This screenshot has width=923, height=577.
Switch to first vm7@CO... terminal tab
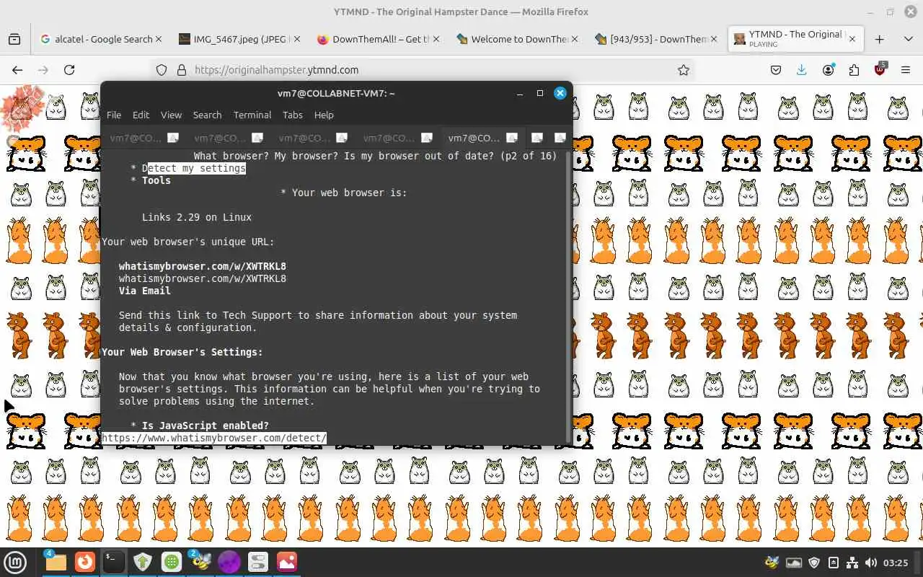click(x=136, y=138)
